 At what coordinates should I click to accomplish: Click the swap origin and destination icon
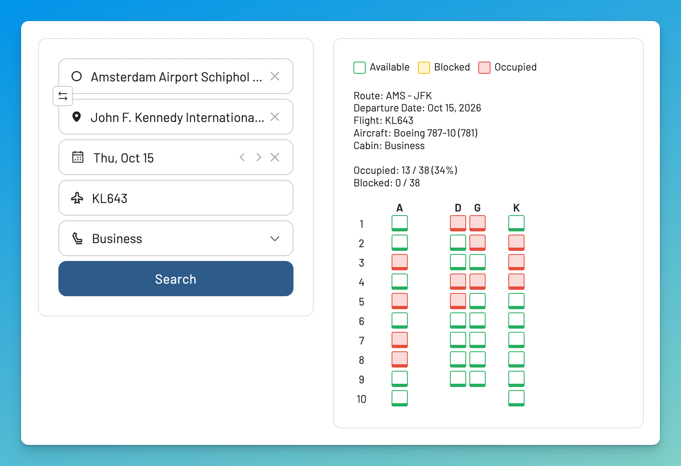point(63,96)
